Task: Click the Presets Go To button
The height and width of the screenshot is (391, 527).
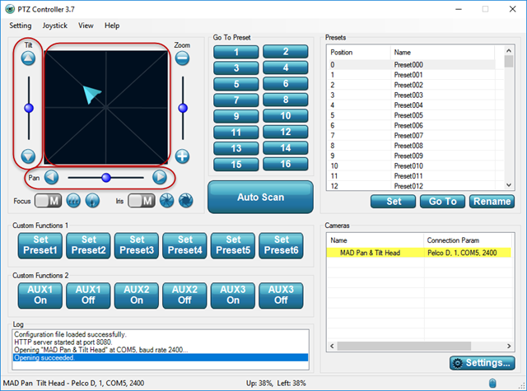Action: 443,202
